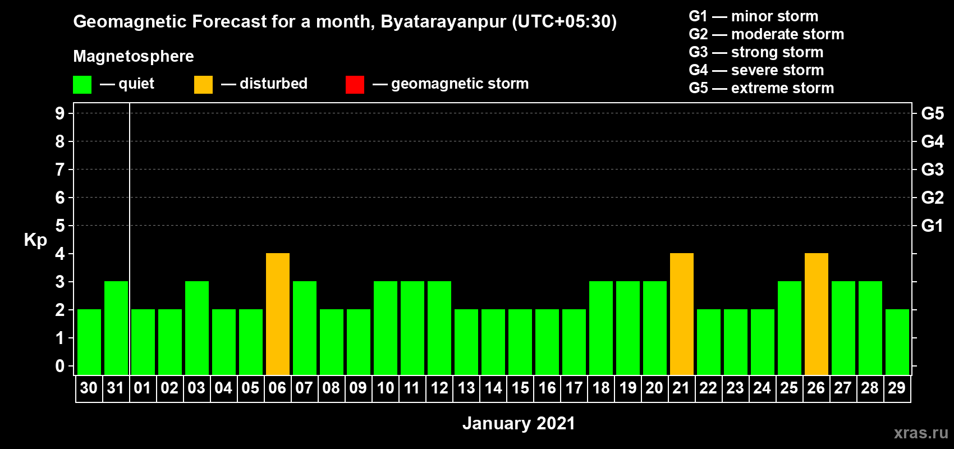The height and width of the screenshot is (449, 954).
Task: Click the '— geomagnetic storm' legend label
Action: click(451, 84)
